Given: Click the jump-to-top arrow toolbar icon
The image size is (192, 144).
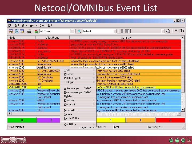Looking at the screenshot, I should pos(176,31).
